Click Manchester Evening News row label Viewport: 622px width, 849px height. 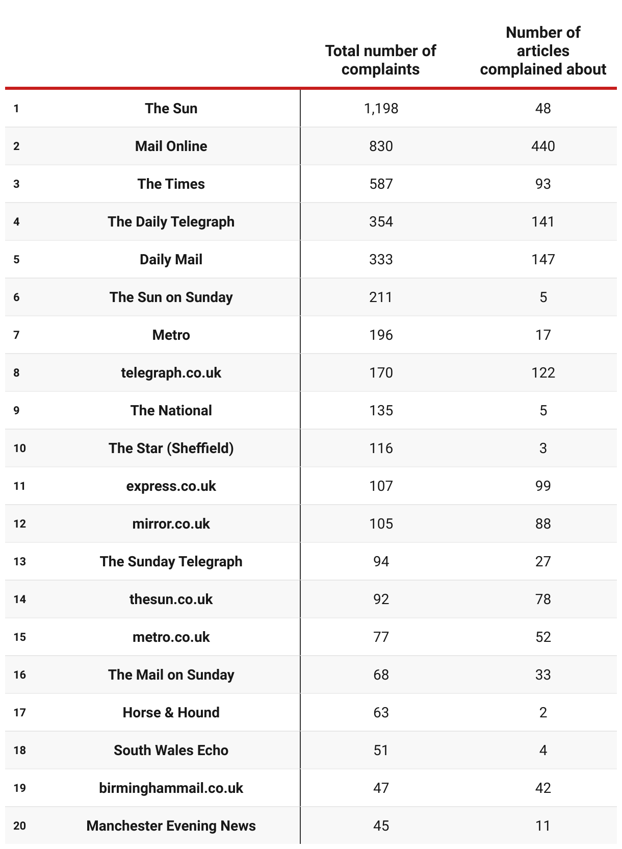(x=171, y=826)
